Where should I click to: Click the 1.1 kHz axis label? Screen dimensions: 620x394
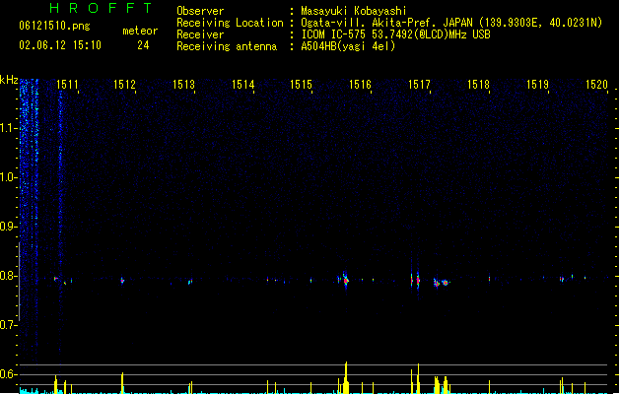coord(8,128)
